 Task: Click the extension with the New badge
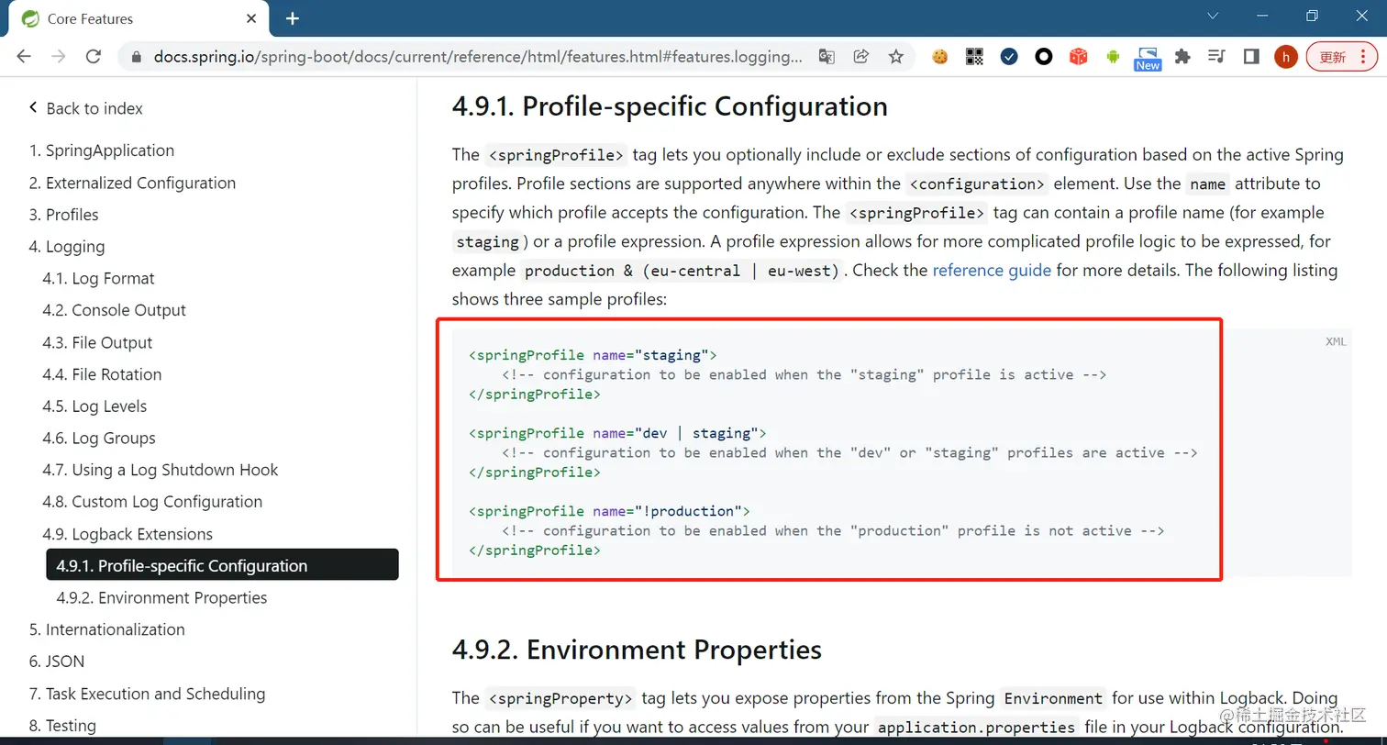pos(1148,59)
